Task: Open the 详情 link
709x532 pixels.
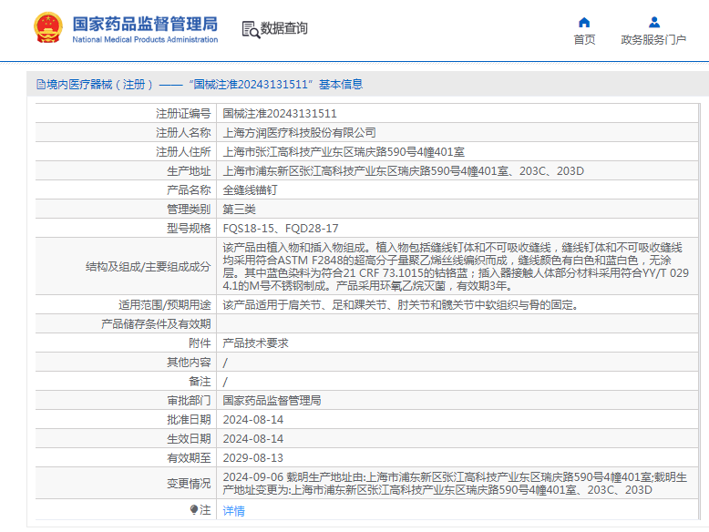Action: click(x=234, y=511)
